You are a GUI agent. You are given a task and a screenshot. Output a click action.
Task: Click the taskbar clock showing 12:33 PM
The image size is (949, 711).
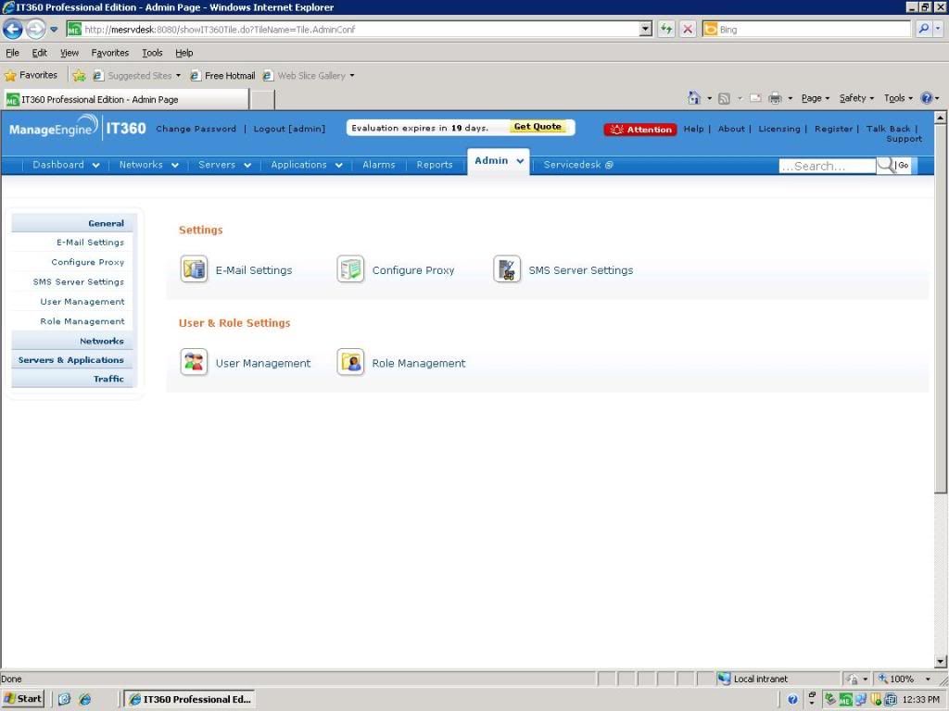920,700
